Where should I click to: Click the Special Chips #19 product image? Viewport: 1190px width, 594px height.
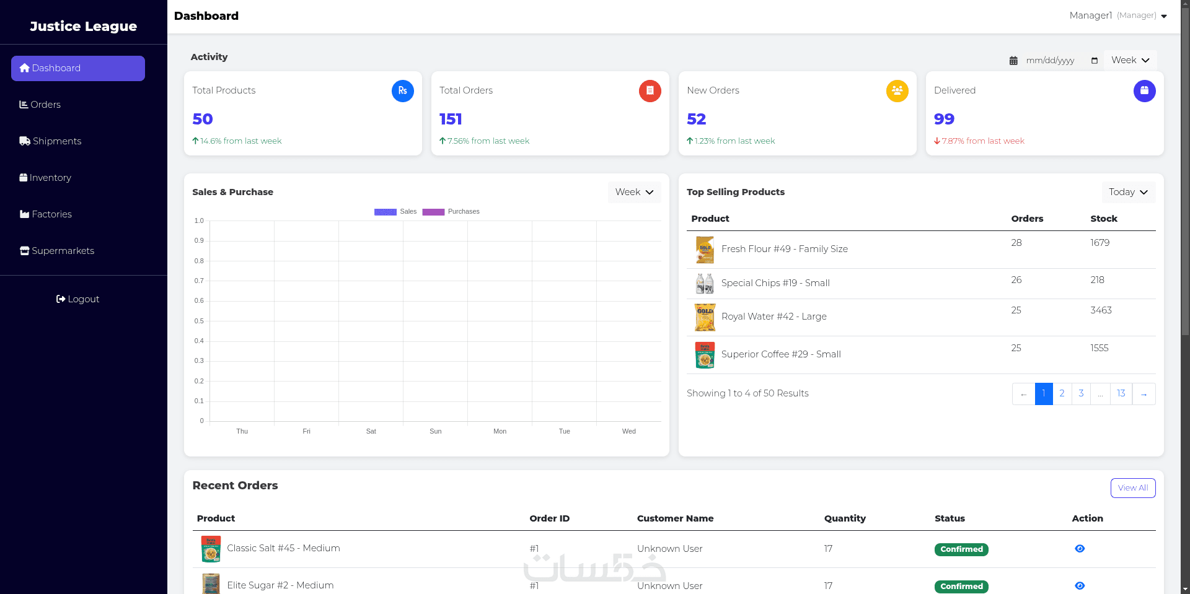(705, 284)
